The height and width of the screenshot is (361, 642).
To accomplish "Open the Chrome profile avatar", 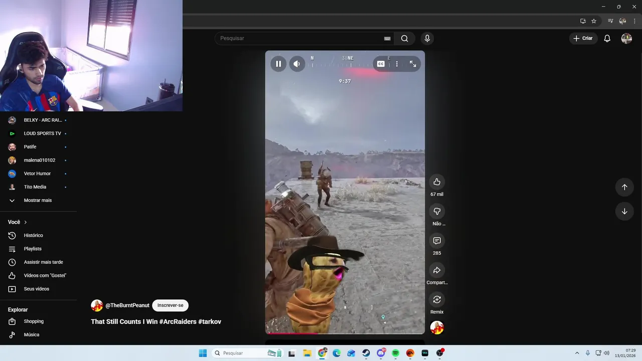I will click(622, 21).
